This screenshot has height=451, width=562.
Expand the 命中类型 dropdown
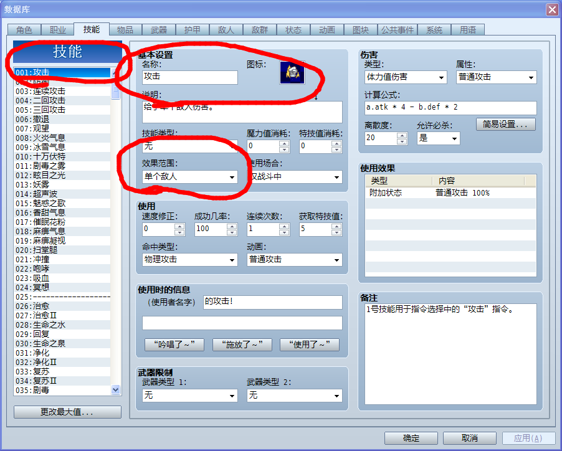[x=190, y=260]
